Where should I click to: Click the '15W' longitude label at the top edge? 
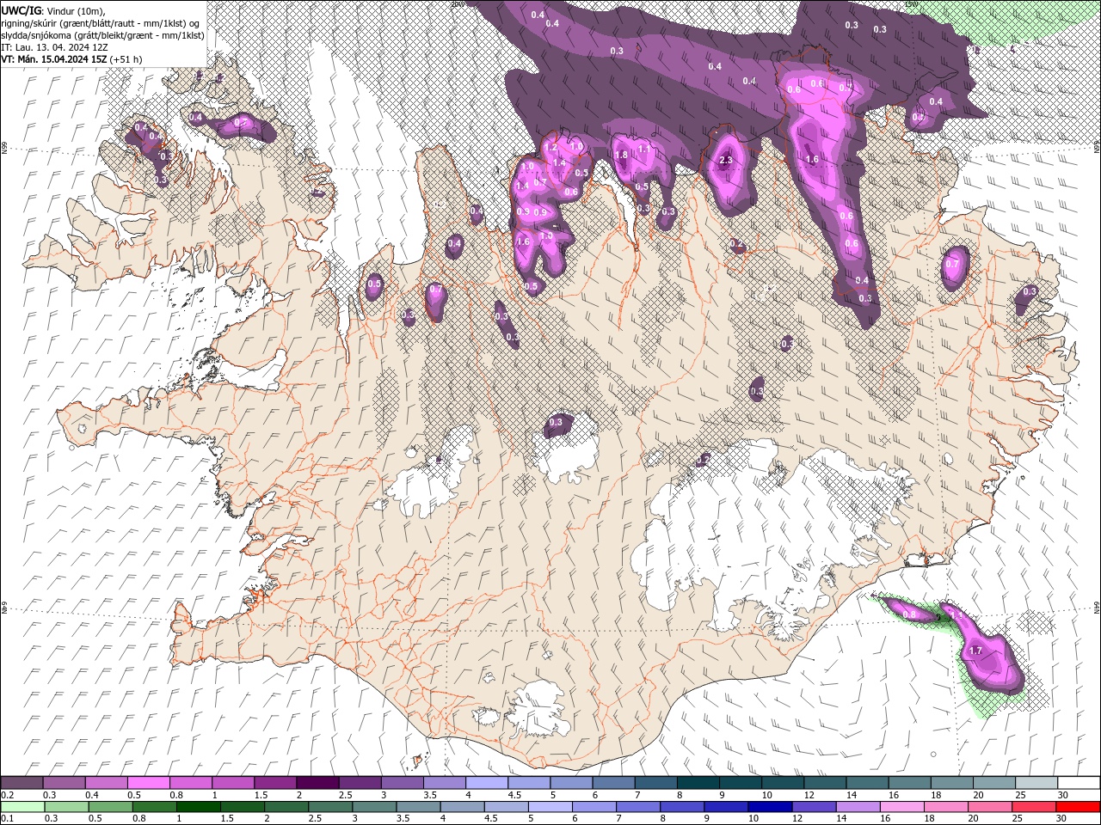point(910,4)
